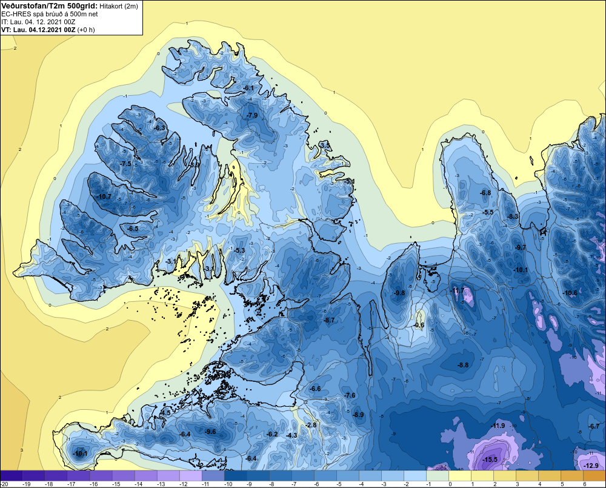Click the -15.5 temperature label
The image size is (606, 488).
490,460
